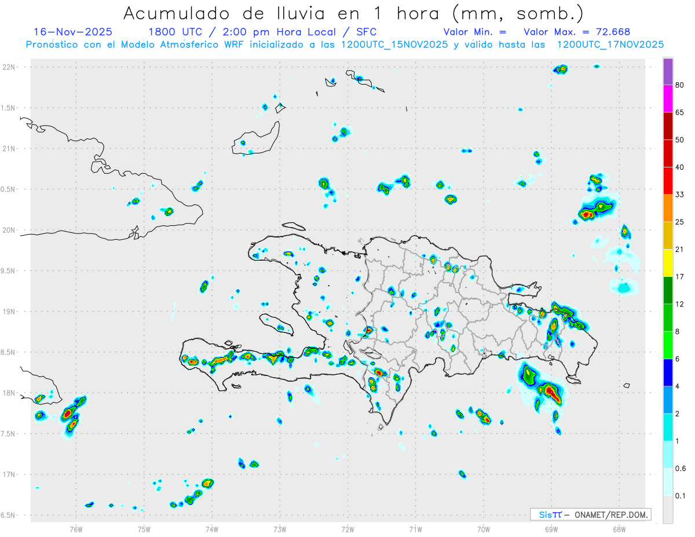Click the legend value "21"
The image size is (695, 537).
[680, 250]
